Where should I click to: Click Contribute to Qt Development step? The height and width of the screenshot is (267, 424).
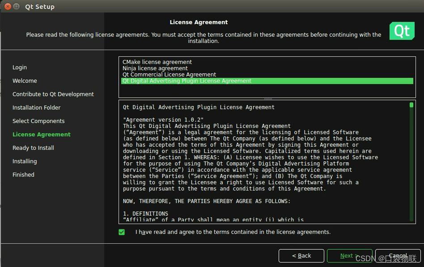(53, 94)
